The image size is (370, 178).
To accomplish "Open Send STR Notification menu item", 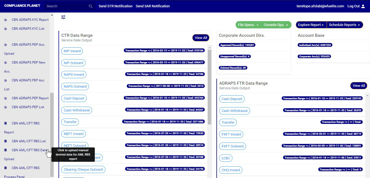I will (115, 6).
